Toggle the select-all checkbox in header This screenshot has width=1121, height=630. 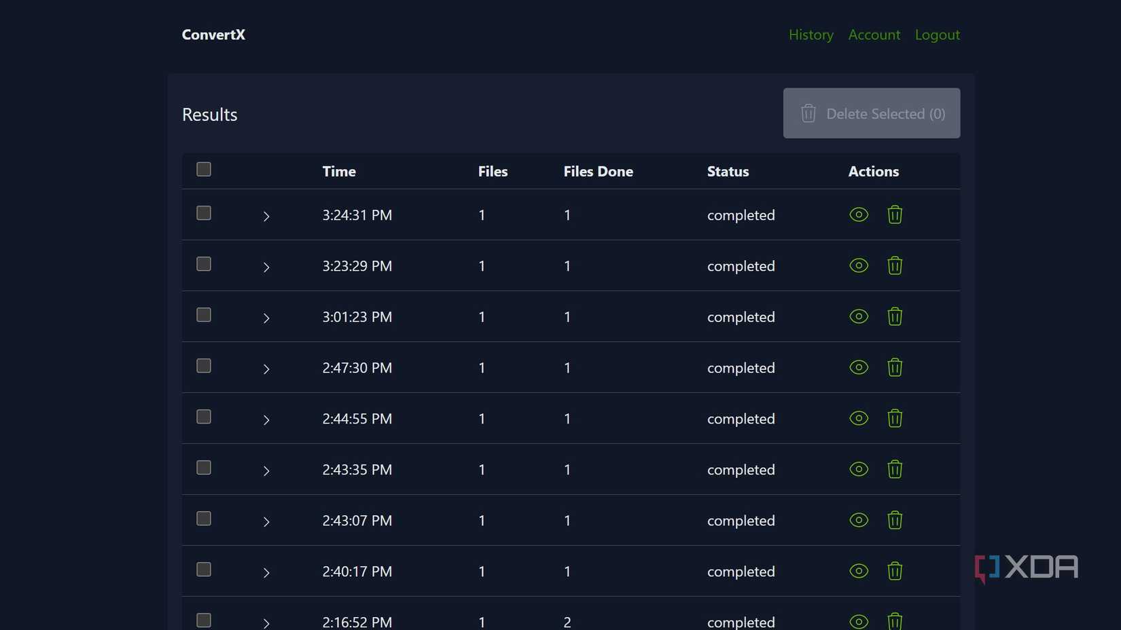pyautogui.click(x=204, y=169)
